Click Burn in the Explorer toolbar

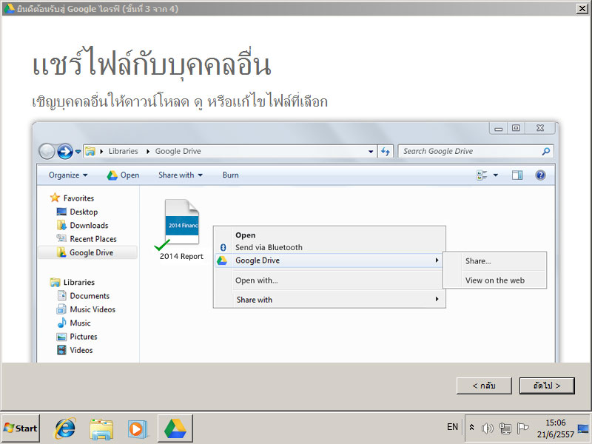[x=230, y=175]
